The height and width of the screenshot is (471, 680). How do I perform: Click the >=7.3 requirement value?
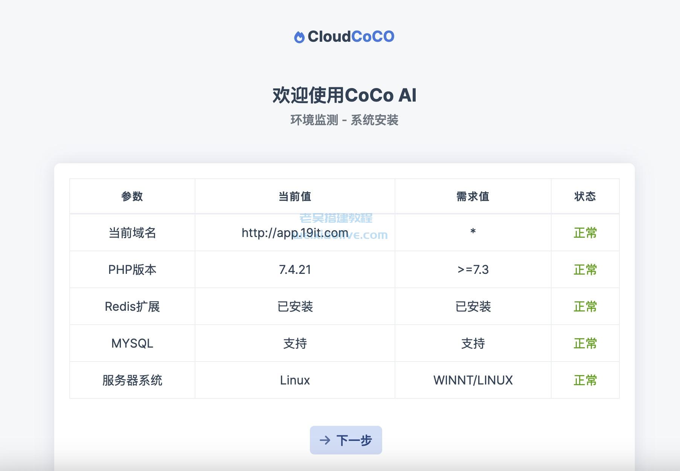click(473, 270)
